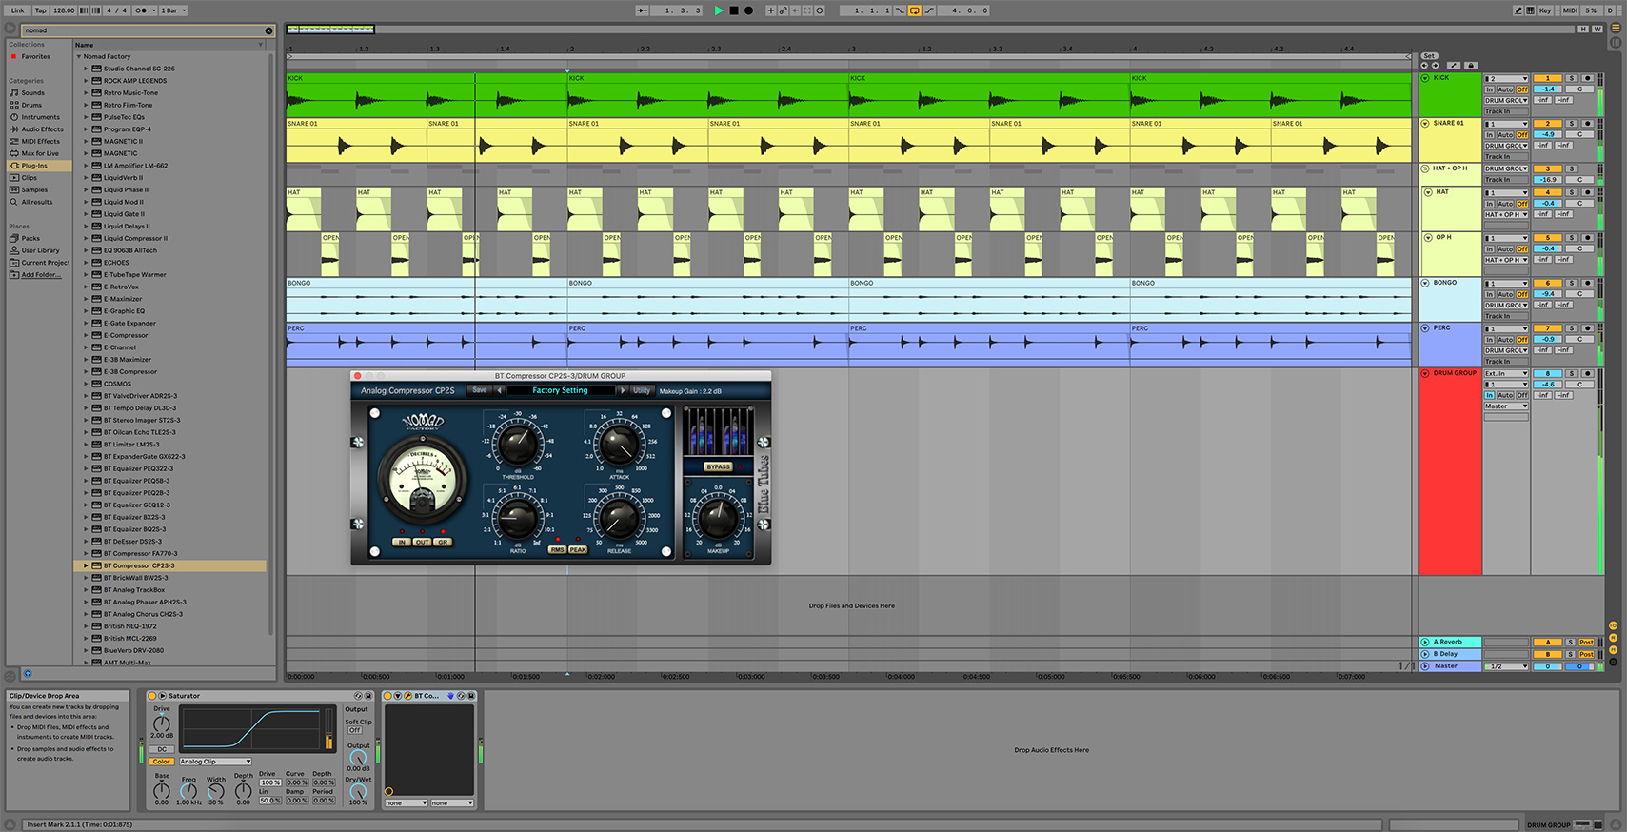Click the next preset arrow in compressor
This screenshot has width=1627, height=832.
coord(622,390)
